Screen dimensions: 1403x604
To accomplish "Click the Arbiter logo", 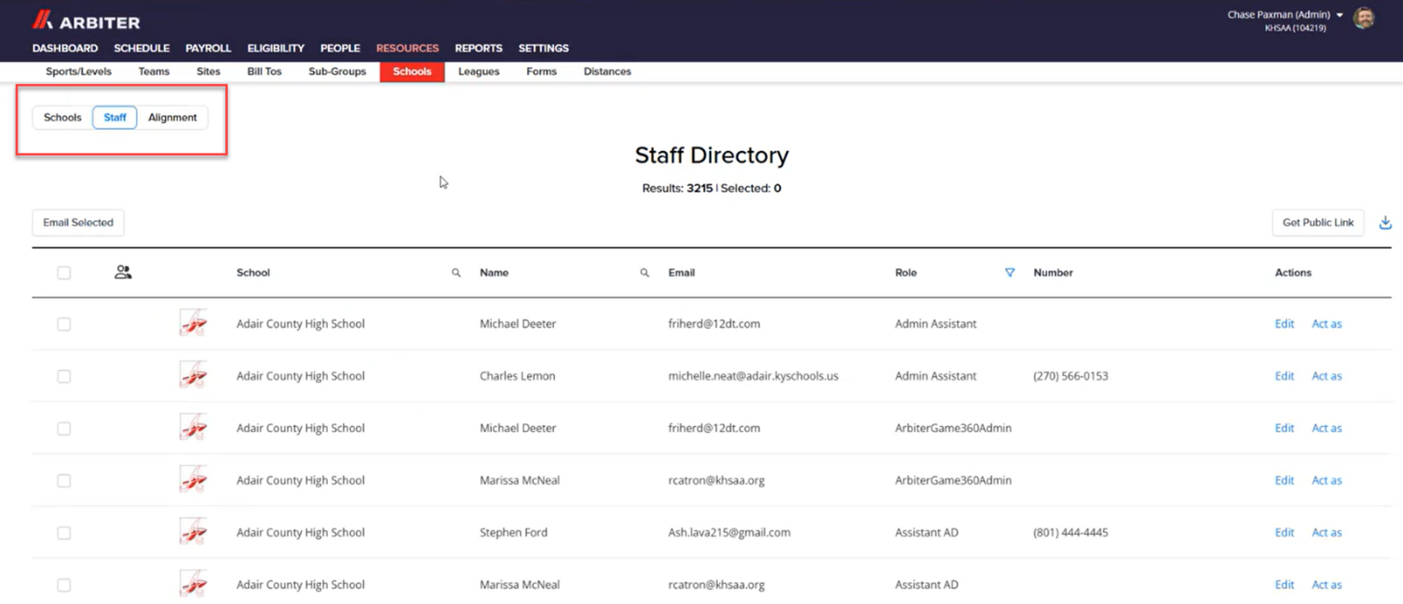I will (86, 21).
